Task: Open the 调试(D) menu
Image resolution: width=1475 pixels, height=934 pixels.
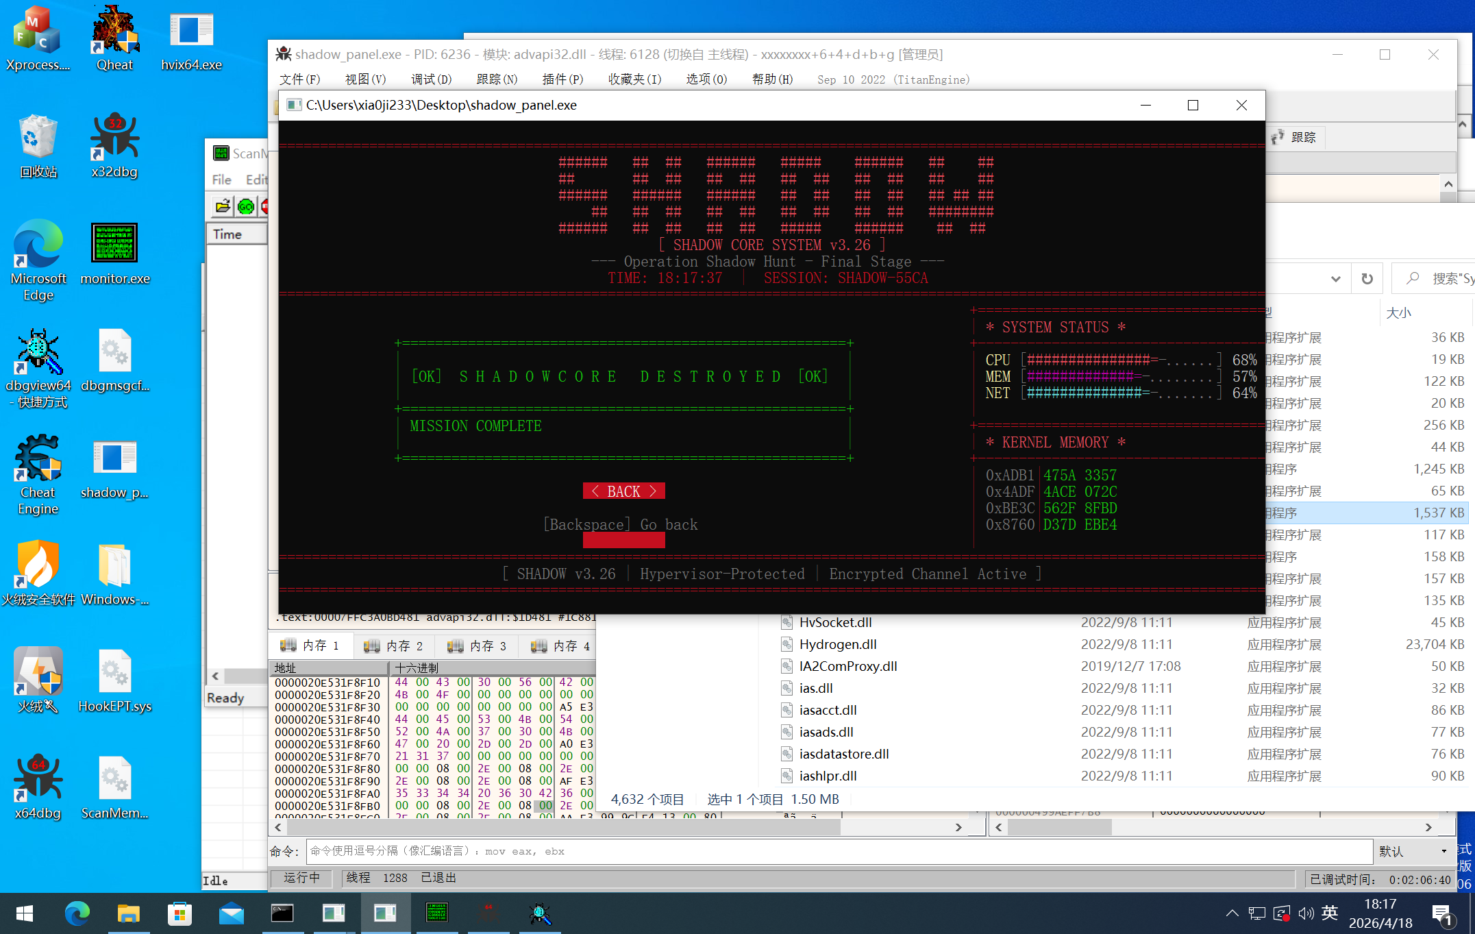Action: tap(431, 79)
